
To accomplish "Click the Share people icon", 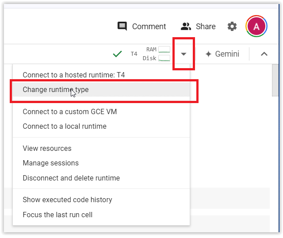I will click(x=186, y=27).
